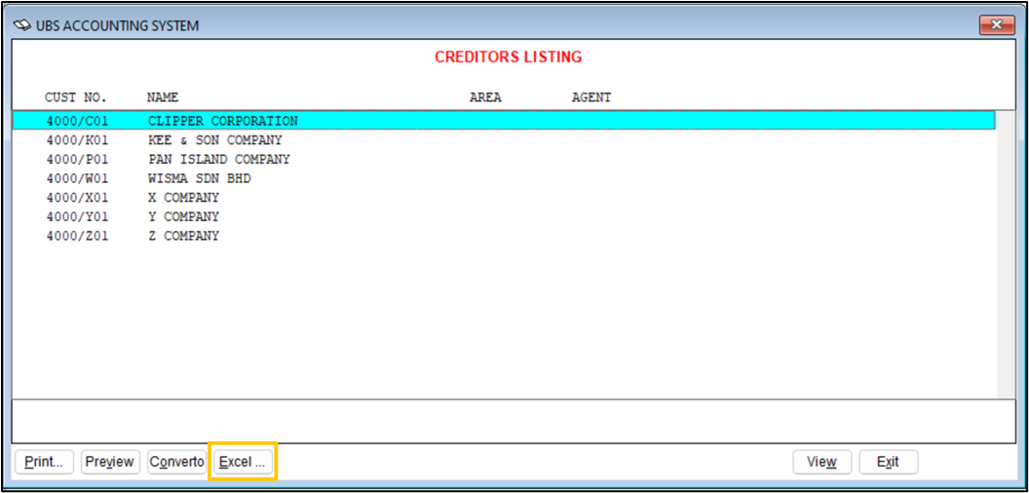Viewport: 1029px width, 493px height.
Task: Click the Converto button
Action: tap(176, 462)
